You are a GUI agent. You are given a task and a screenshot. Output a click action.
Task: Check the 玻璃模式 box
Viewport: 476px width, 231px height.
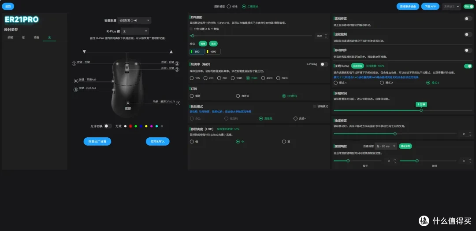tap(315, 106)
